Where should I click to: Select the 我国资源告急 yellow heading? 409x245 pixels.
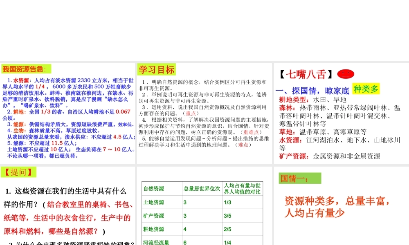tap(26, 69)
